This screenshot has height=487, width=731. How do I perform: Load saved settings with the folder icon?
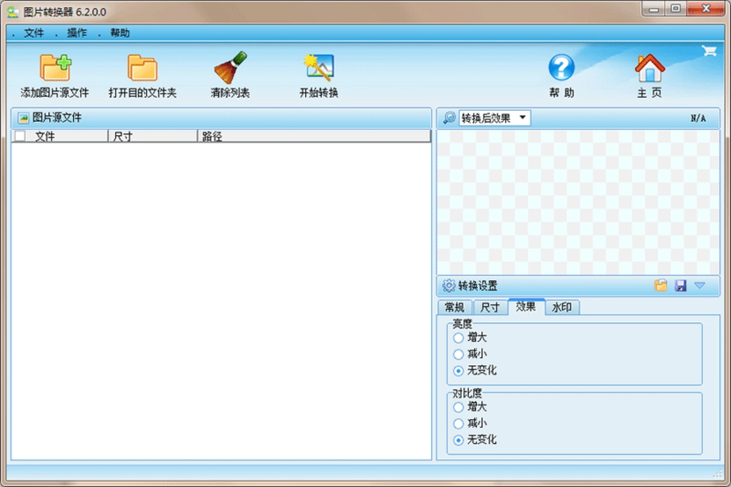pyautogui.click(x=661, y=285)
